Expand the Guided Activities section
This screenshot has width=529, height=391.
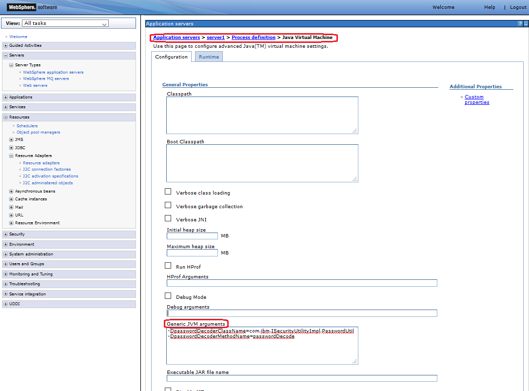coord(5,46)
